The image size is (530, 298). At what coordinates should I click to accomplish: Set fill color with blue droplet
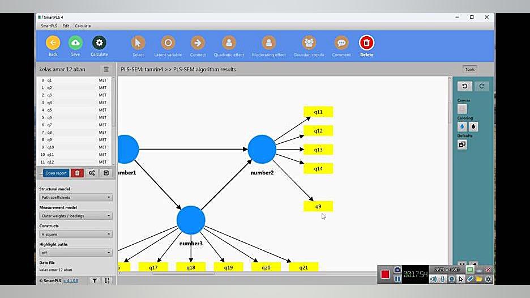462,126
